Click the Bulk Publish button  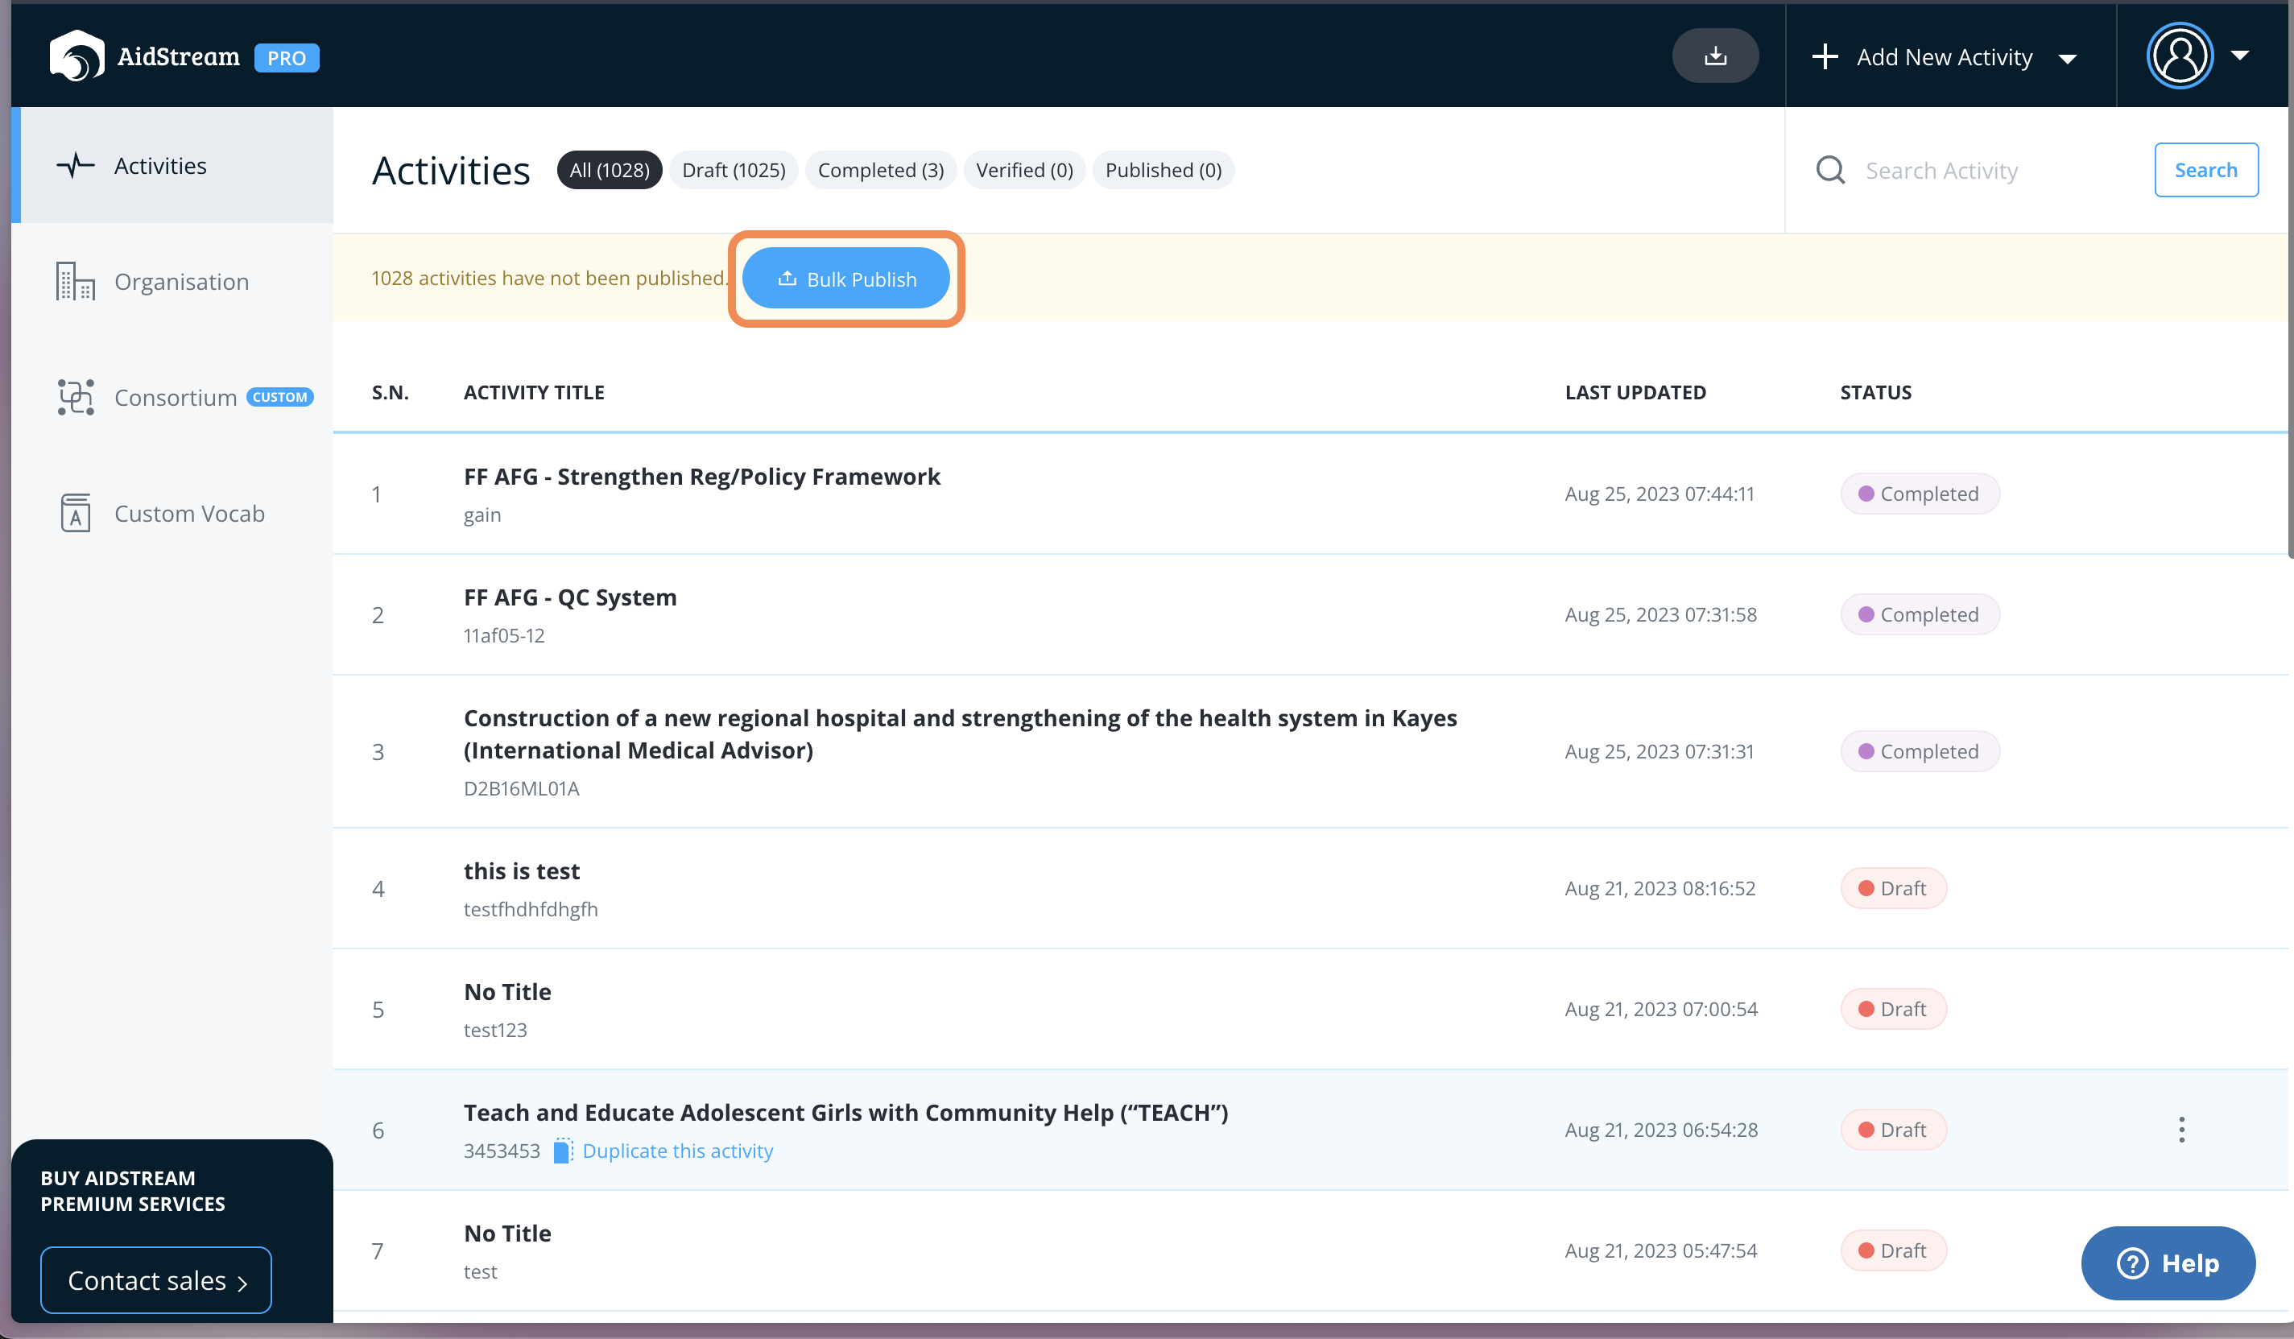[845, 279]
